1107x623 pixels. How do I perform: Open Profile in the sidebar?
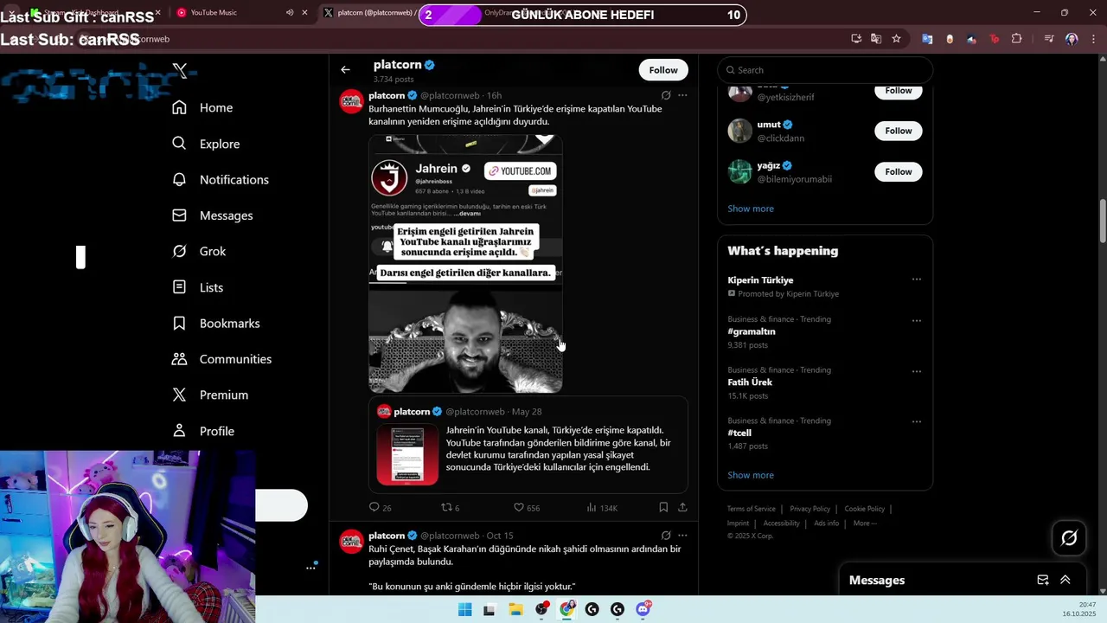pos(203,431)
